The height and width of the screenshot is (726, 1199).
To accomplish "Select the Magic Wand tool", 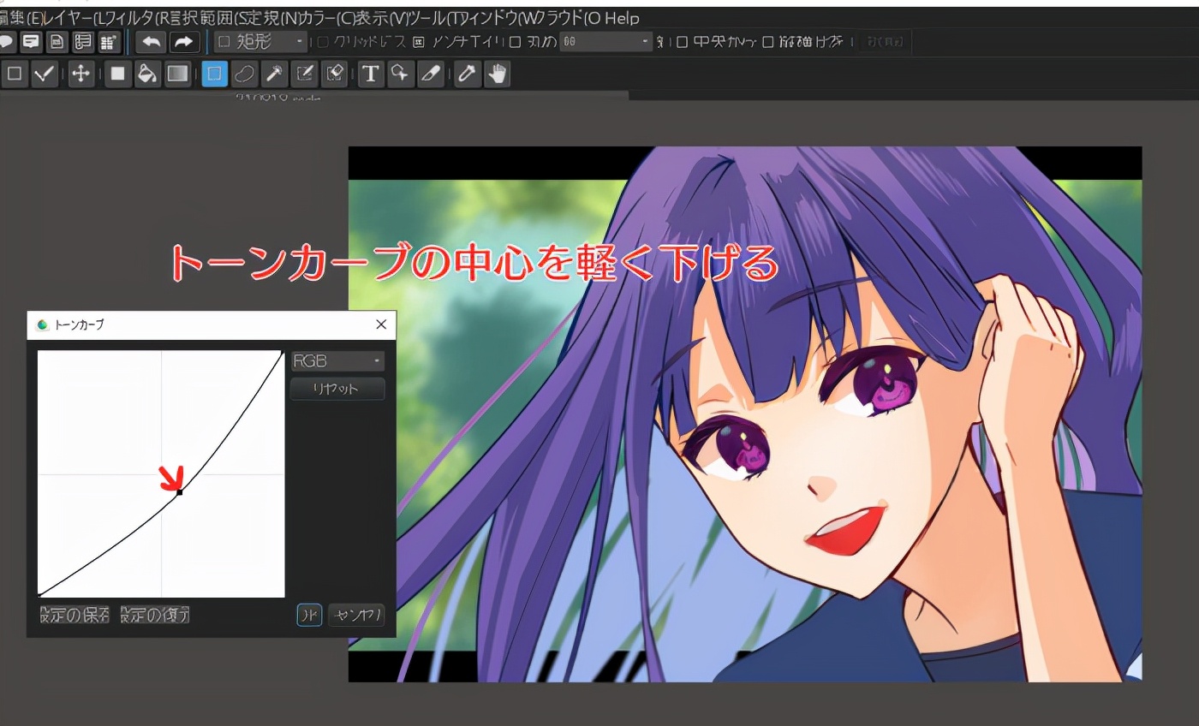I will click(274, 74).
